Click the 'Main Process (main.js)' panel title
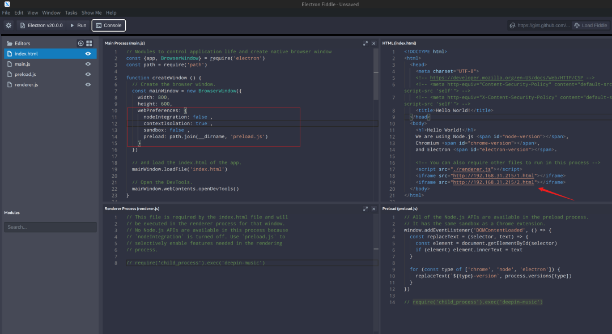Image resolution: width=612 pixels, height=334 pixels. click(125, 43)
